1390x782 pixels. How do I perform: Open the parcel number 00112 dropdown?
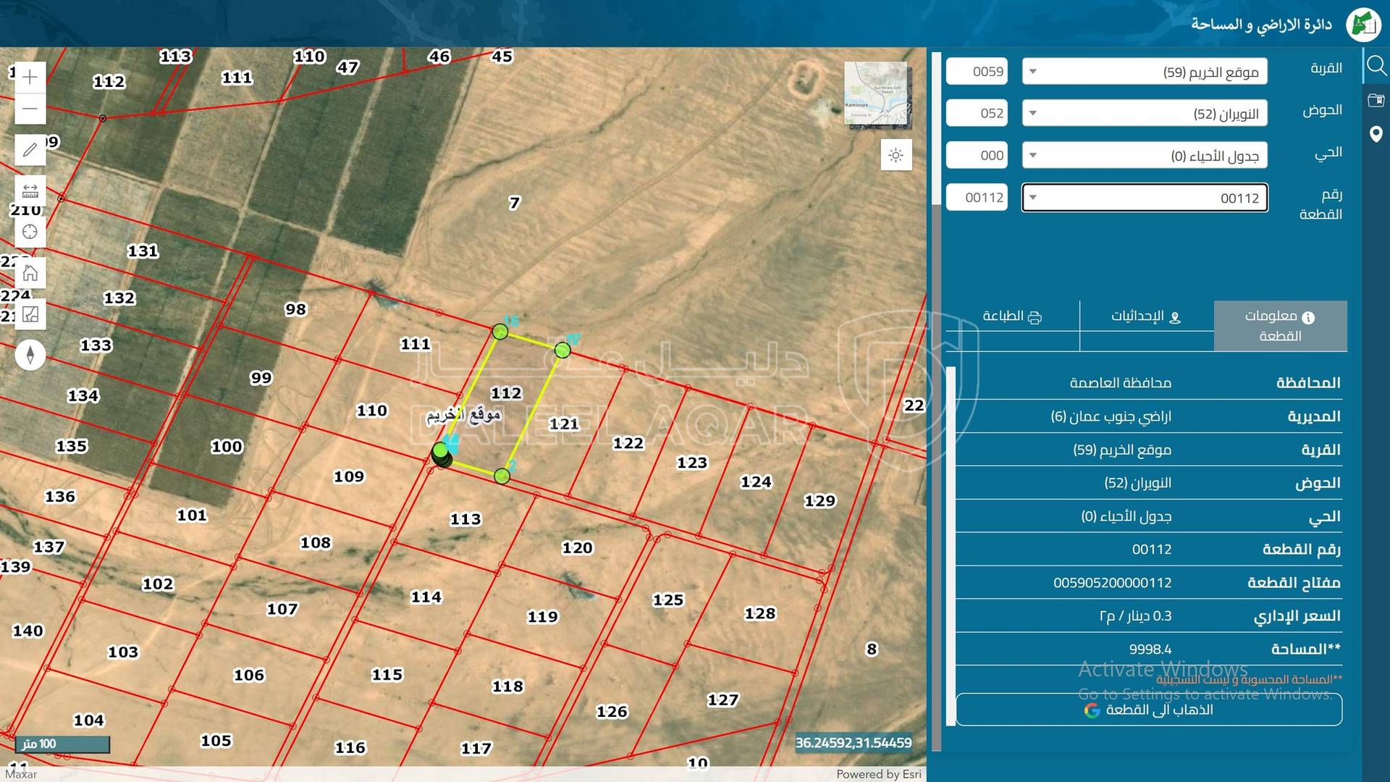point(1144,198)
